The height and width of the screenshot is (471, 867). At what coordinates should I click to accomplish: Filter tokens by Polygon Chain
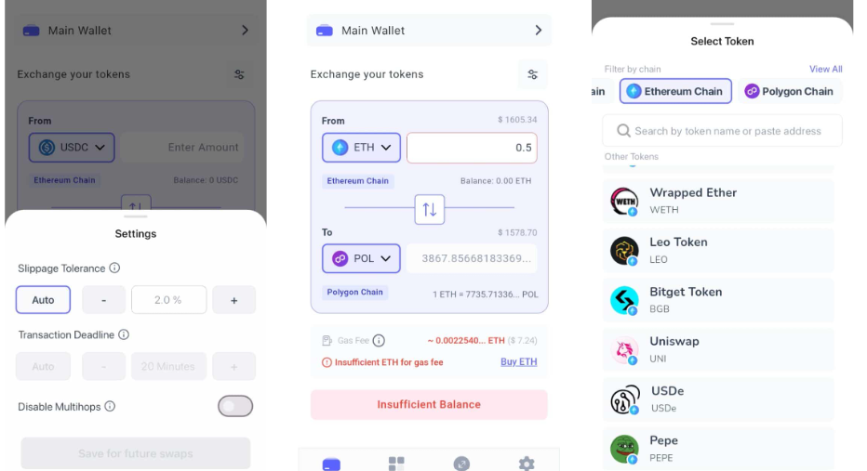click(790, 91)
